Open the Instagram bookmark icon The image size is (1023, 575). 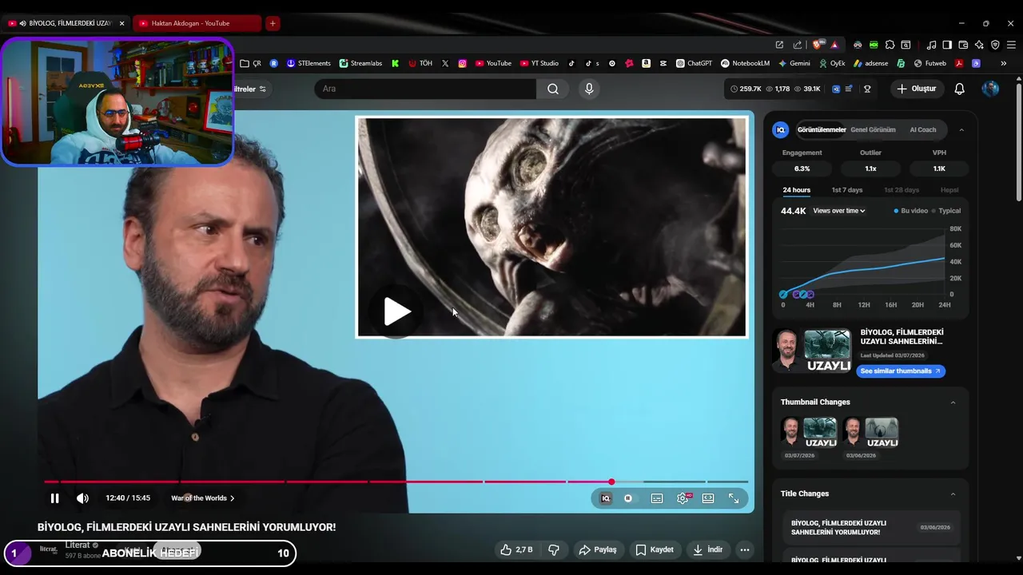point(462,63)
